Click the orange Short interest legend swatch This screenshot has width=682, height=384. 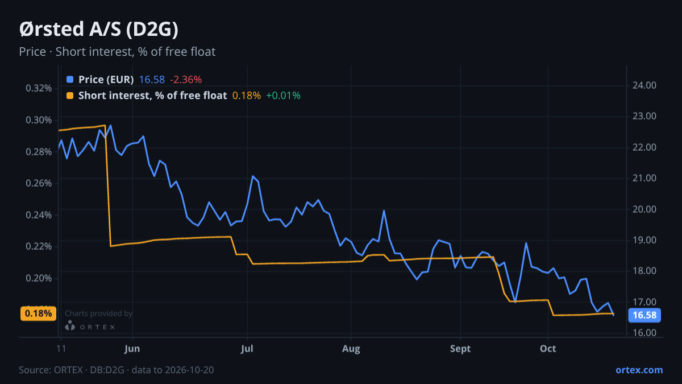point(70,96)
